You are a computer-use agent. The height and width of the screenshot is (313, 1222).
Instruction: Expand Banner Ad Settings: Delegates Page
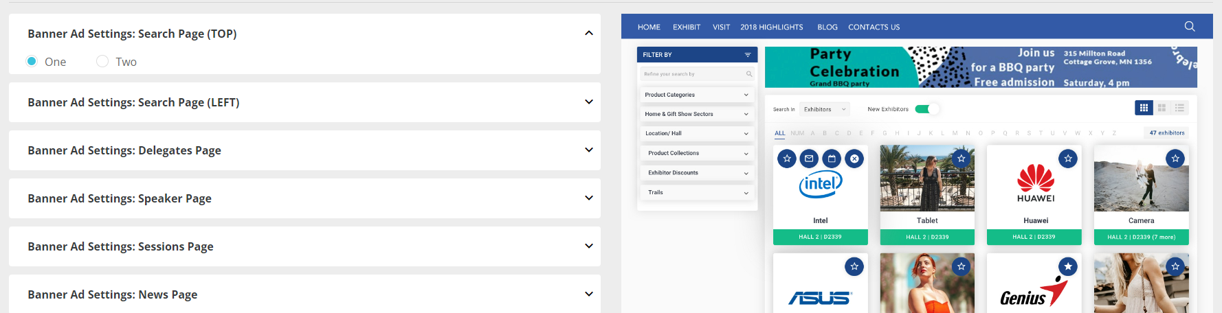coord(588,150)
